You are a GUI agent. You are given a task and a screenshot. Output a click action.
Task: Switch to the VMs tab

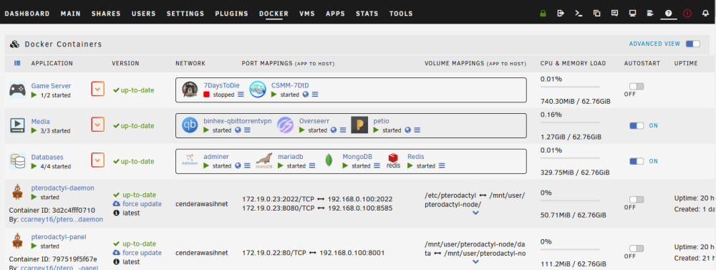coord(307,14)
